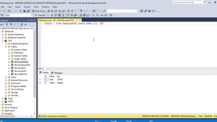Image resolution: width=217 pixels, height=122 pixels.
Task: Select dbo.Student table in tree
Action: (20, 68)
